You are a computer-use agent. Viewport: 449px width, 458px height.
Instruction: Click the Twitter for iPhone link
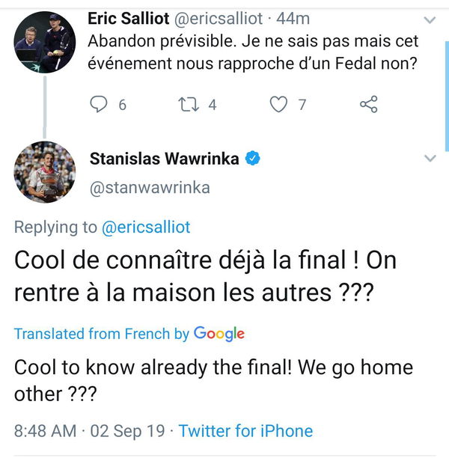(245, 431)
